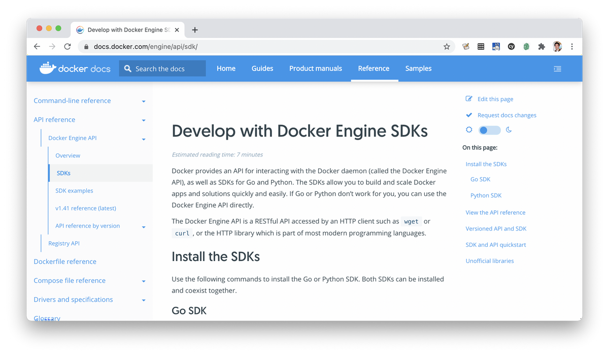
Task: Jump to Install the SDKs section
Action: 486,164
